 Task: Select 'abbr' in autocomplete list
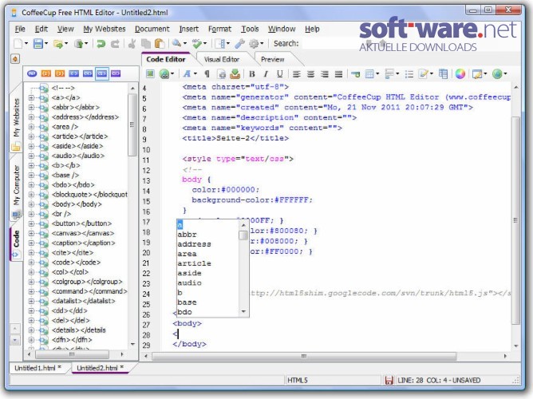point(187,235)
